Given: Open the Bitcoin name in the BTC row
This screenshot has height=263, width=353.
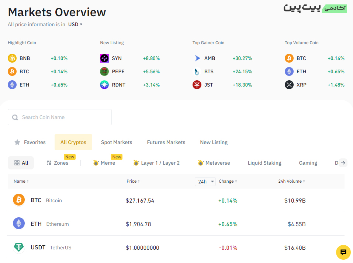Looking at the screenshot, I should pyautogui.click(x=54, y=200).
